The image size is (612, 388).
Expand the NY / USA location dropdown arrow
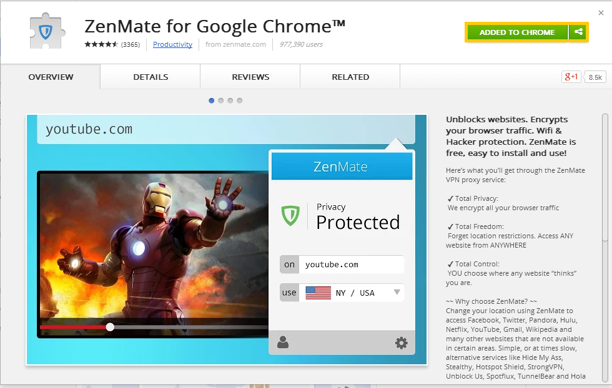(x=397, y=292)
